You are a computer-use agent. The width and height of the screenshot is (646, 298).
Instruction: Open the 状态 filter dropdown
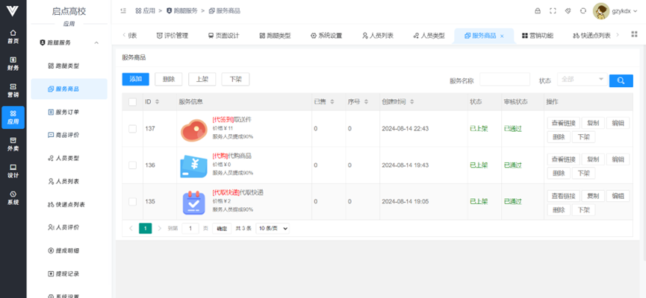[581, 80]
